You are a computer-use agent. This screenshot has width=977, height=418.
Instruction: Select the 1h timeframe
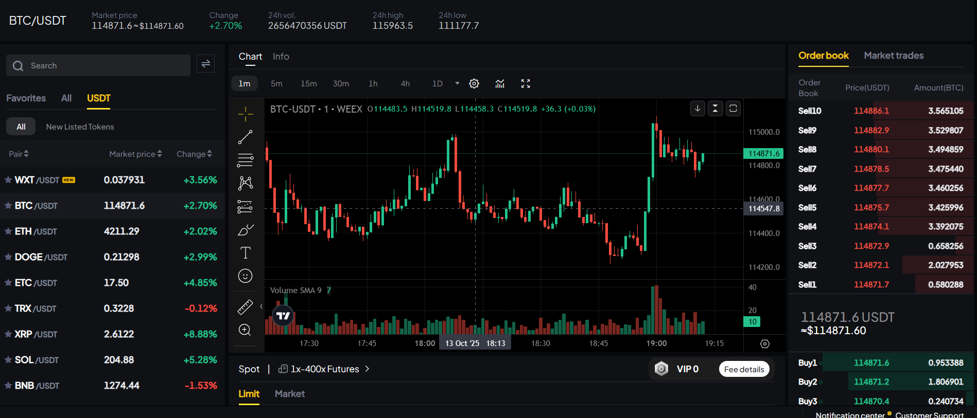[x=373, y=83]
